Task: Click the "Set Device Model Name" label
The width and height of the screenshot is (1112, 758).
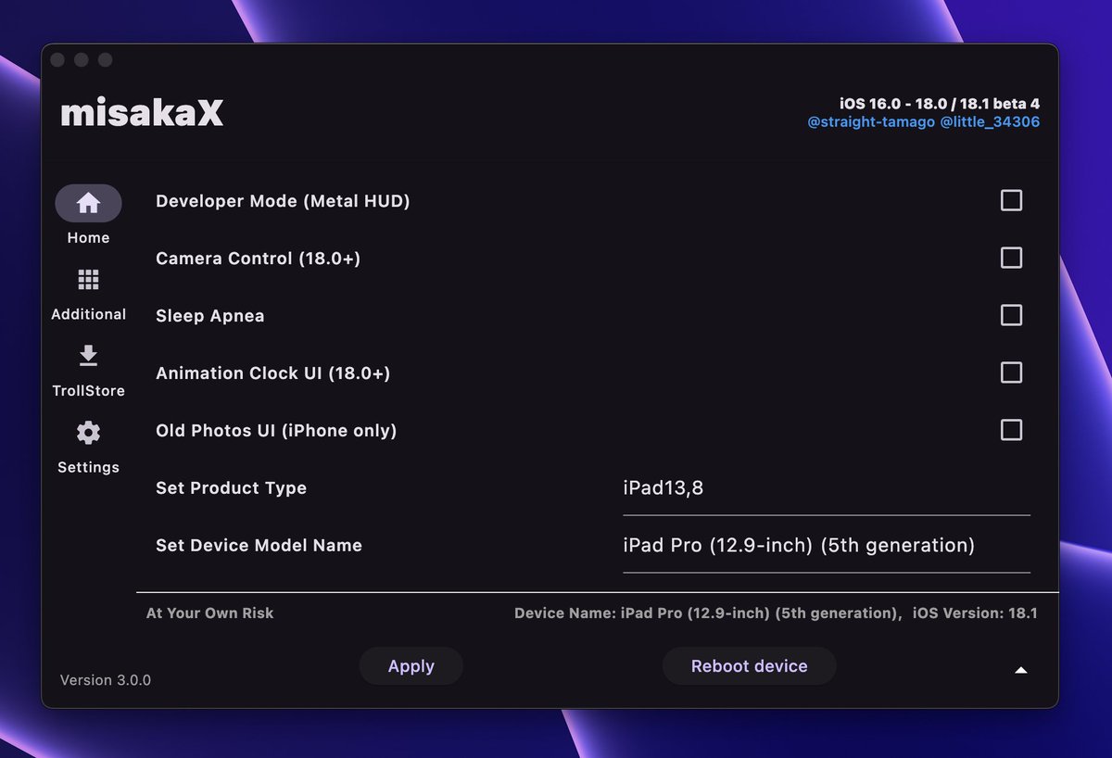Action: [x=259, y=546]
